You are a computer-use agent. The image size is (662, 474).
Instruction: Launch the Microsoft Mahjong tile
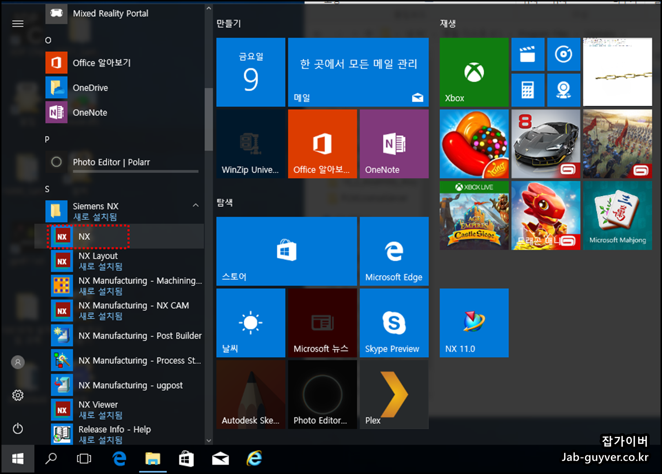pos(617,216)
